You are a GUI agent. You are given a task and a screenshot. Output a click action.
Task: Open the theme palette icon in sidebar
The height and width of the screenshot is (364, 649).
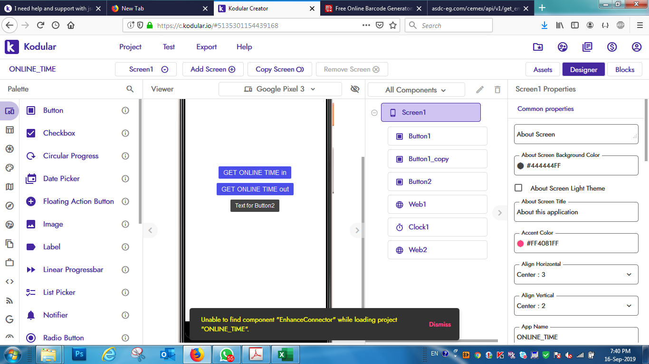coord(10,168)
